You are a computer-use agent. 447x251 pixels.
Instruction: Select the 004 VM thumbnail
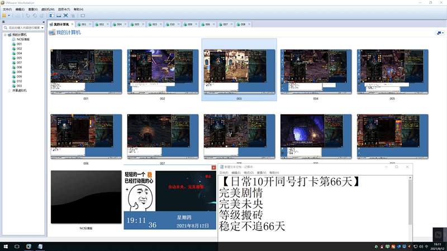pyautogui.click(x=316, y=72)
